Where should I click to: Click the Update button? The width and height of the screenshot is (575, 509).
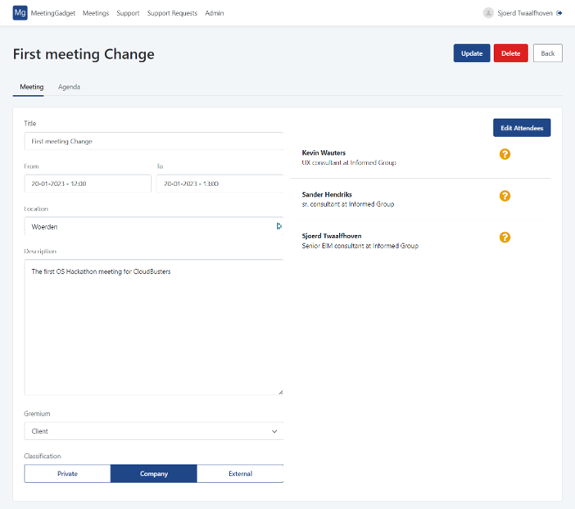coord(472,53)
